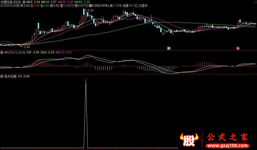The width and height of the screenshot is (257, 150).
Task: Click the green 减 marker icon
Action: pyautogui.click(x=169, y=48)
